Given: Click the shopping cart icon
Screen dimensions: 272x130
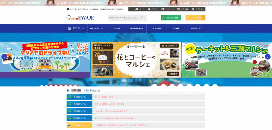Looking at the screenshot, I should click(188, 18).
